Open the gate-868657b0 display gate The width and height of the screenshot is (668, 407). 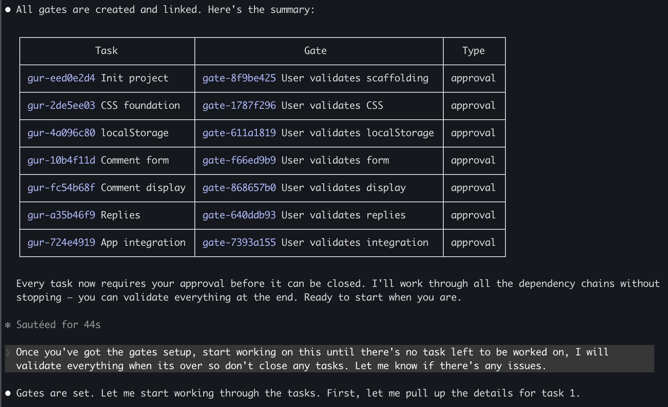239,188
